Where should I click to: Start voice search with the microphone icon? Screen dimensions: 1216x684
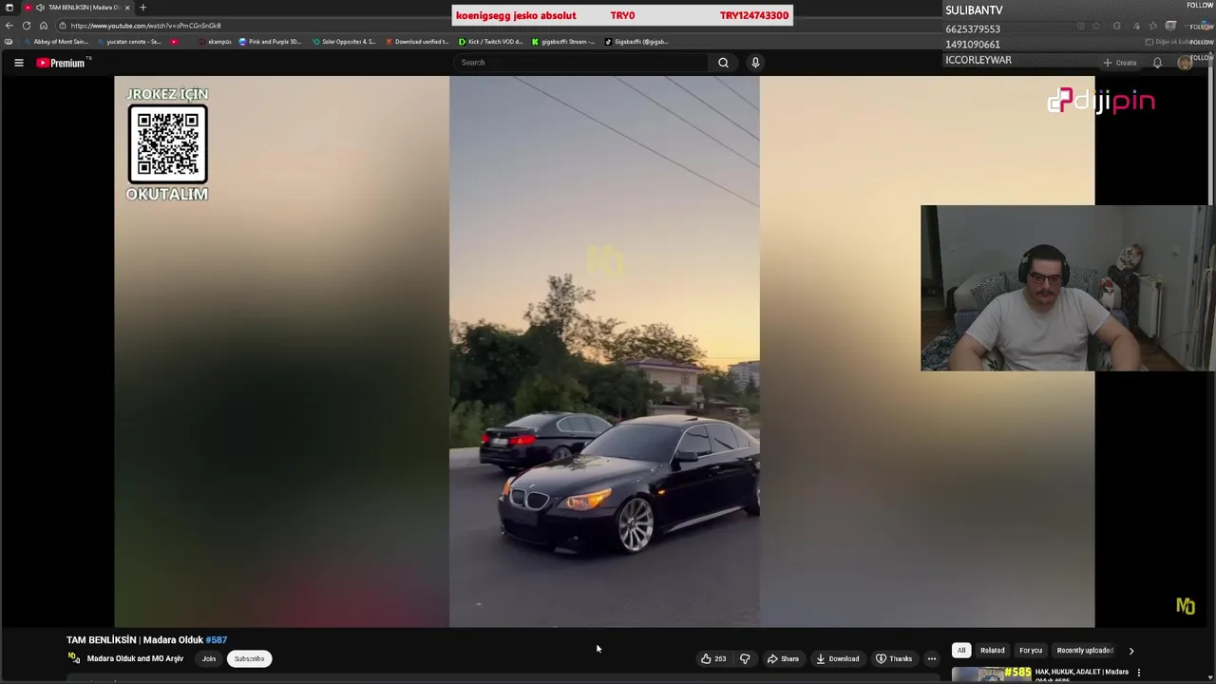click(755, 63)
